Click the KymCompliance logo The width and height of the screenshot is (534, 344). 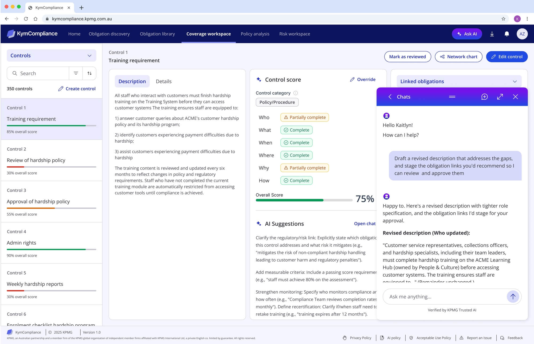32,34
